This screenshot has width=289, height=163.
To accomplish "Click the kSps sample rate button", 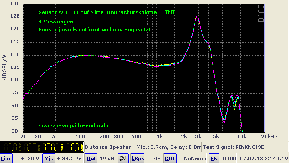I will click(x=138, y=158).
